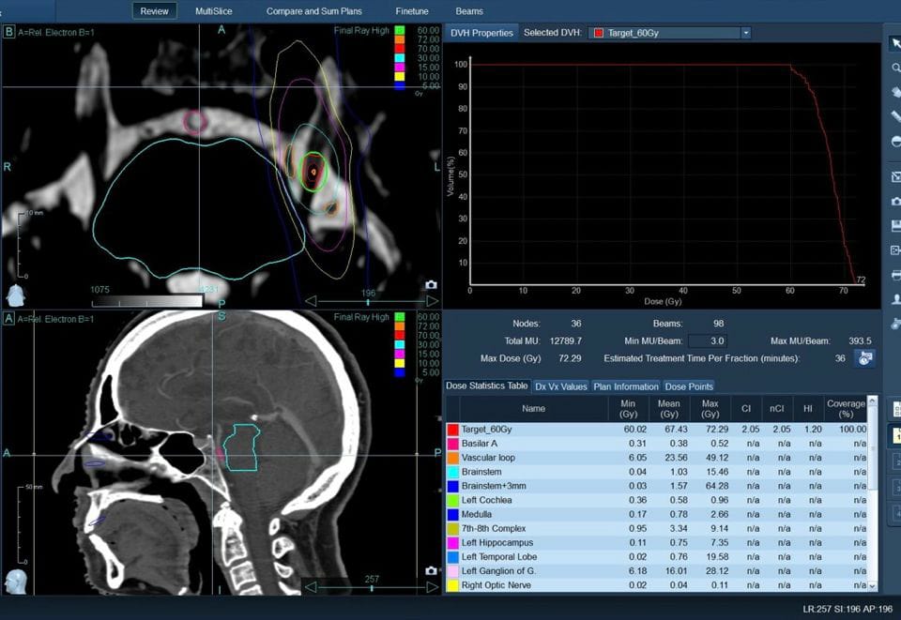Screen dimensions: 901x620
Task: Activate the magnifier zoom tool
Action: click(x=894, y=68)
